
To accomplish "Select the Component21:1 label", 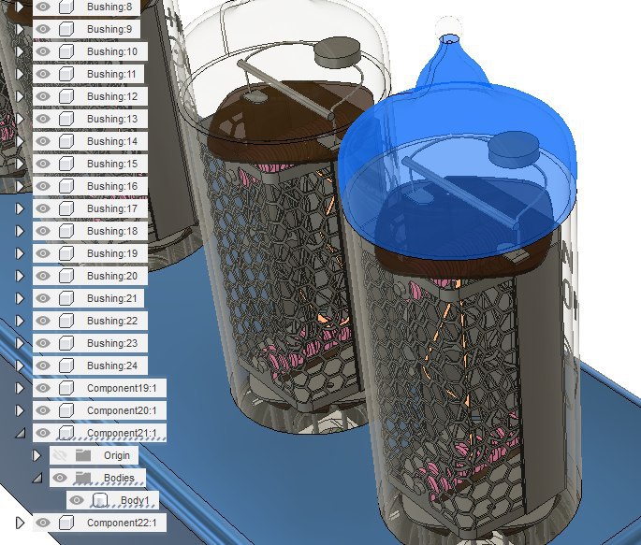I will click(122, 433).
